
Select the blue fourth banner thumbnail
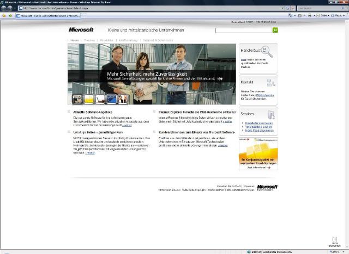tap(111, 98)
